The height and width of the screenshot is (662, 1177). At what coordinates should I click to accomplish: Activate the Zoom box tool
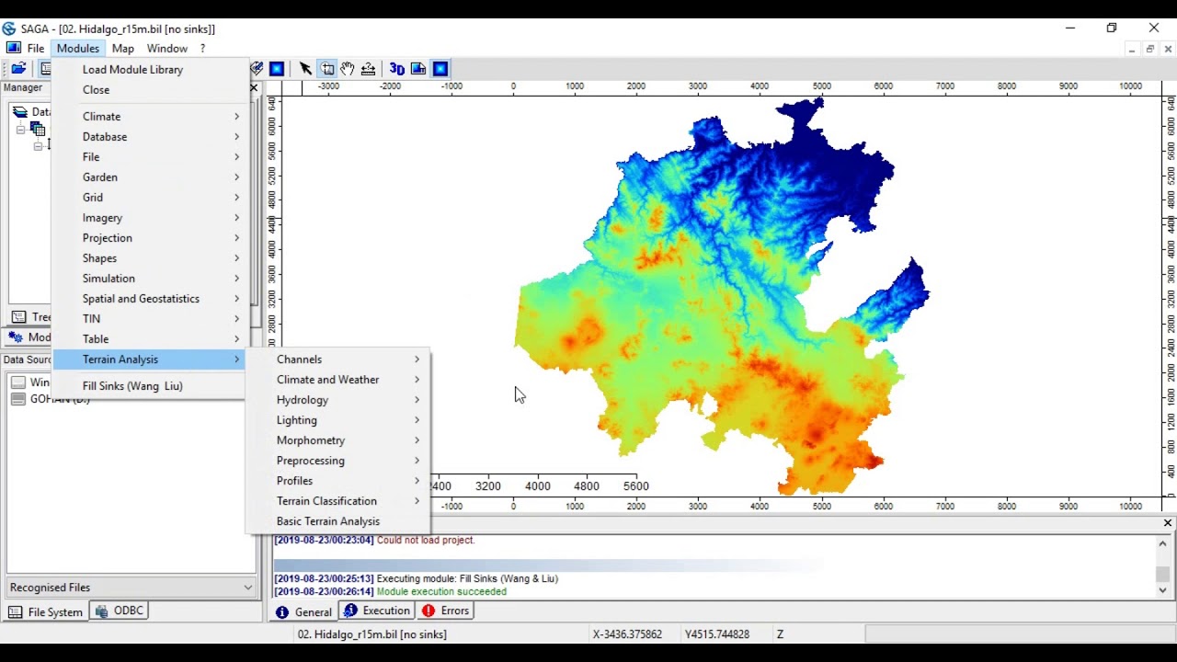click(x=327, y=69)
